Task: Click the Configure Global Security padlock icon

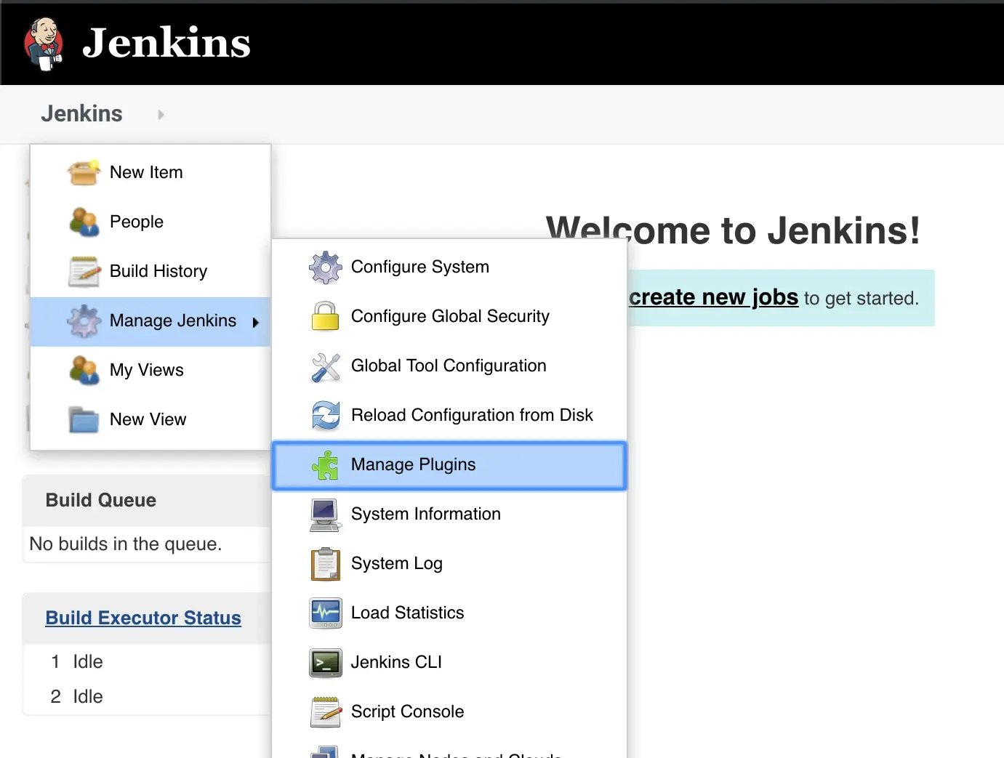Action: [325, 316]
